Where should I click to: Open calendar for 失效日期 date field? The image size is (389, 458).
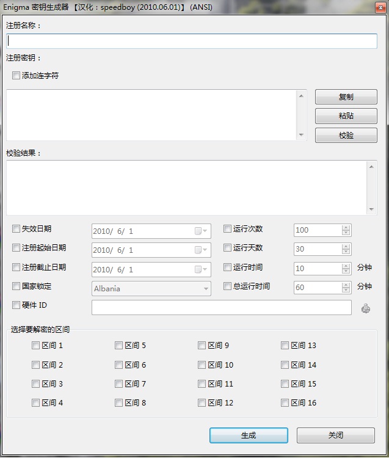coord(201,231)
